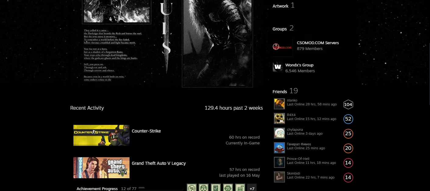Click stanko's level 104 badge
The image size is (430, 191).
pos(348,104)
